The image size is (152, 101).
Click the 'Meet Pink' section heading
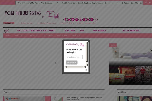pos(122,92)
